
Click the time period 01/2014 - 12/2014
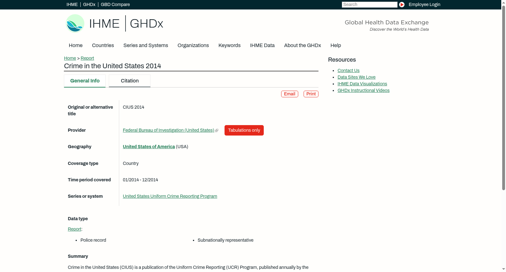(140, 180)
